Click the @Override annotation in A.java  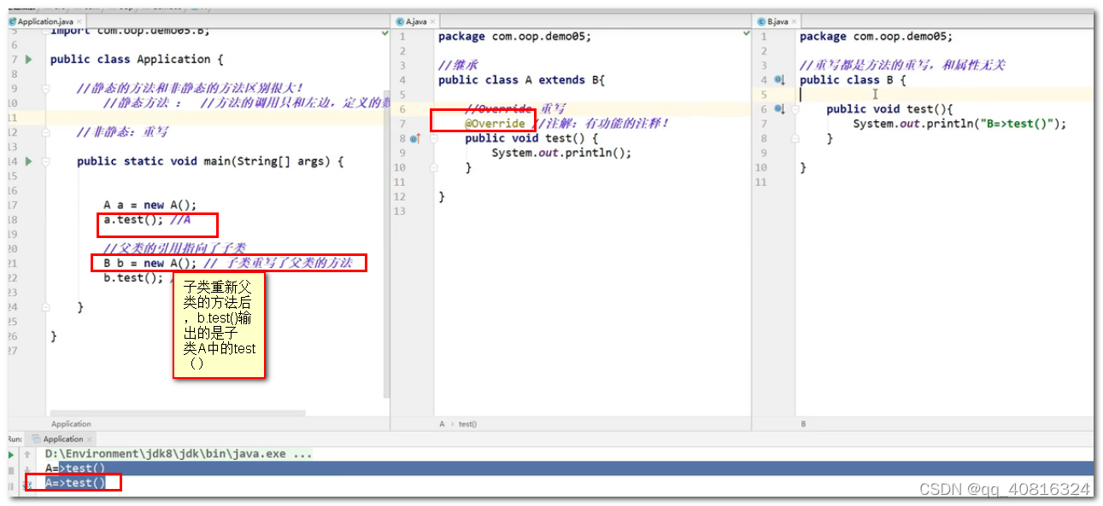coord(495,124)
